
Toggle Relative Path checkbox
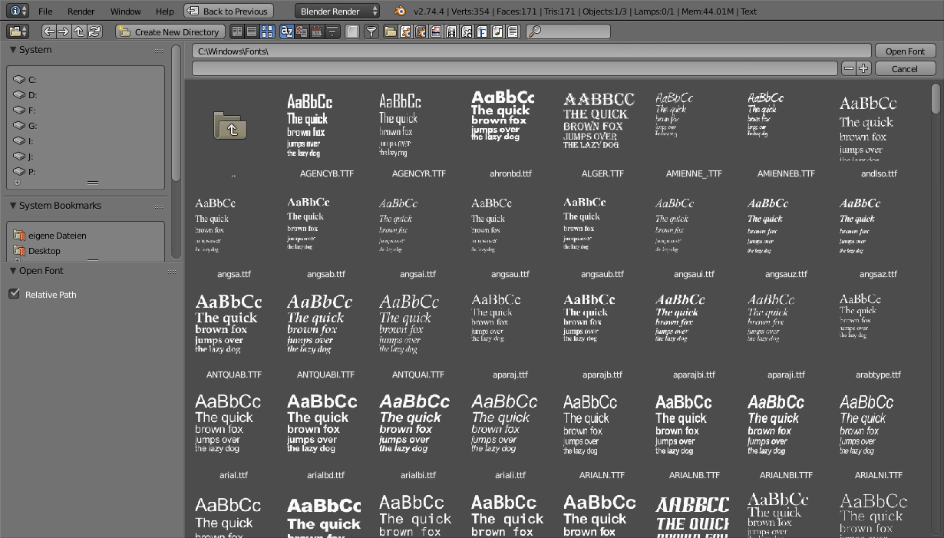coord(14,294)
